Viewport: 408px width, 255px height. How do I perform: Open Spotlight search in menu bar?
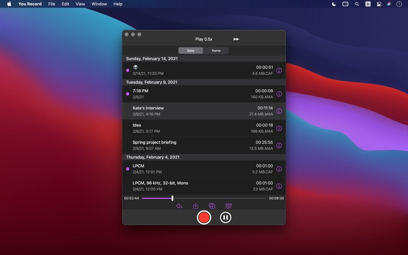[357, 4]
